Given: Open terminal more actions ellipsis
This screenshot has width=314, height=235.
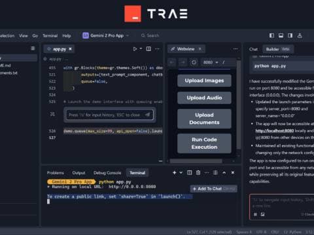Looking at the screenshot, I should pyautogui.click(x=207, y=172).
